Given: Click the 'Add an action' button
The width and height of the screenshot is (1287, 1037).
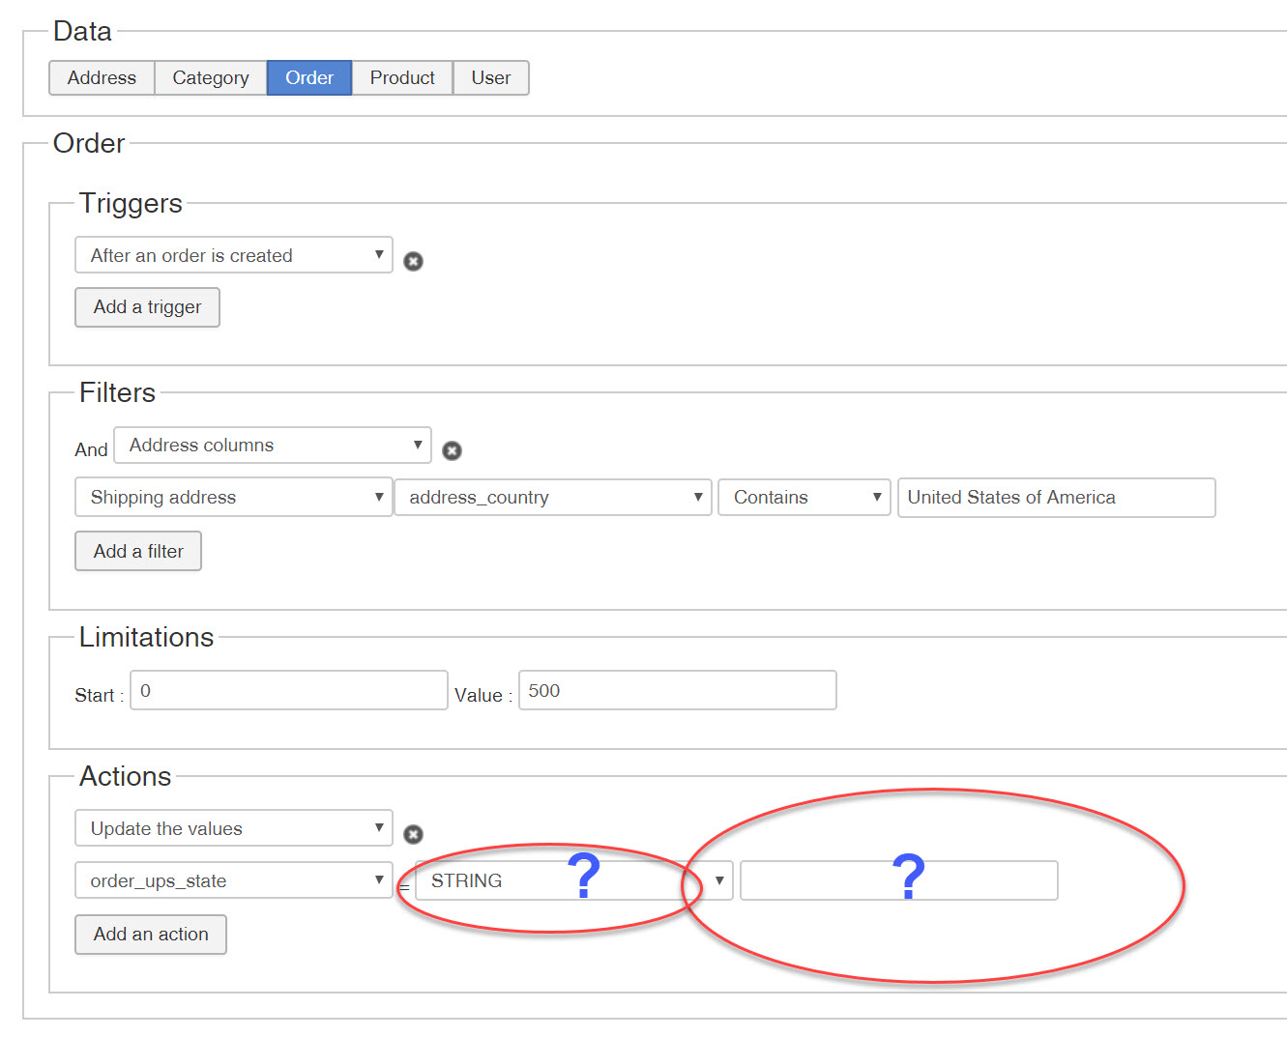Looking at the screenshot, I should (x=151, y=935).
